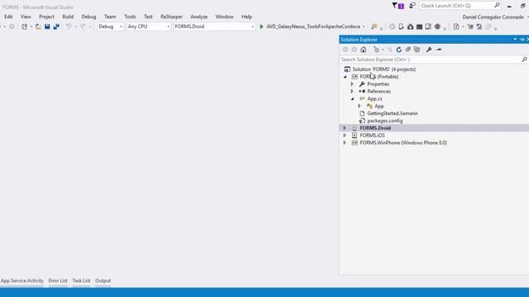The image size is (529, 297).
Task: Click the document page icon in the toolbar
Action: click(456, 26)
